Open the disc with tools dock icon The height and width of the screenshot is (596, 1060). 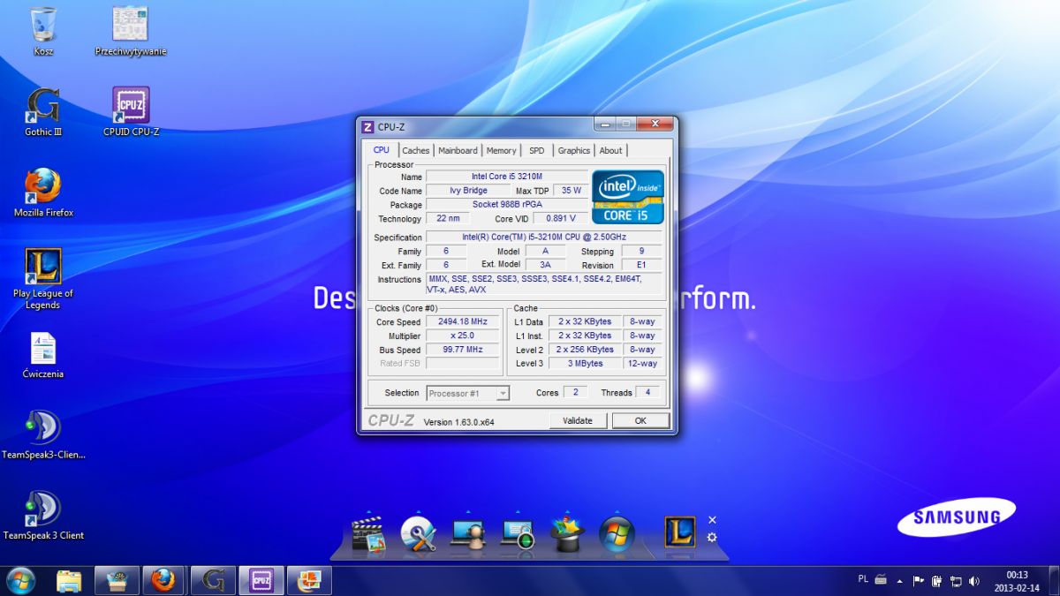(x=419, y=533)
